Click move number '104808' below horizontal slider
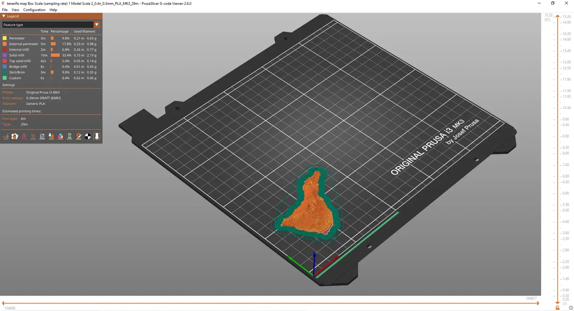Screen dimensions: 574x311 [10, 308]
